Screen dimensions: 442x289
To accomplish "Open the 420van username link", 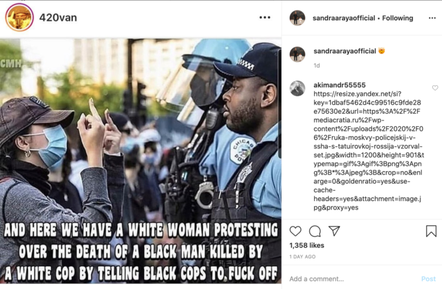I will point(58,18).
